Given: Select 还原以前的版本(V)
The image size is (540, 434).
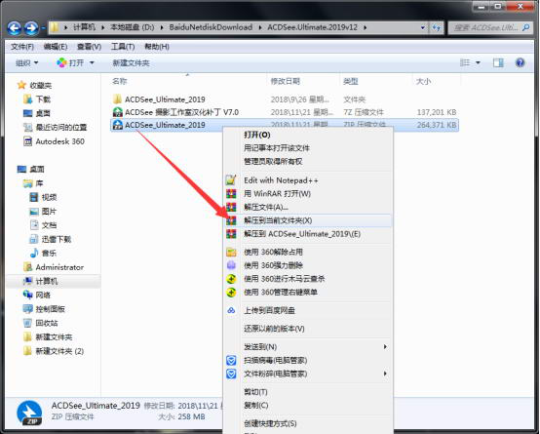Looking at the screenshot, I should point(308,329).
